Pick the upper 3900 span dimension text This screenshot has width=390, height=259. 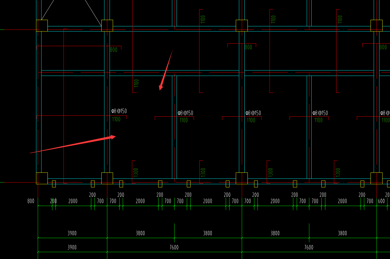tap(72, 233)
